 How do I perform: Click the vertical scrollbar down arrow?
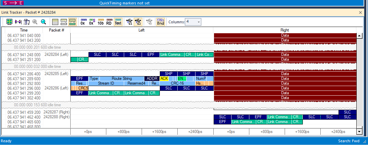click(x=359, y=132)
